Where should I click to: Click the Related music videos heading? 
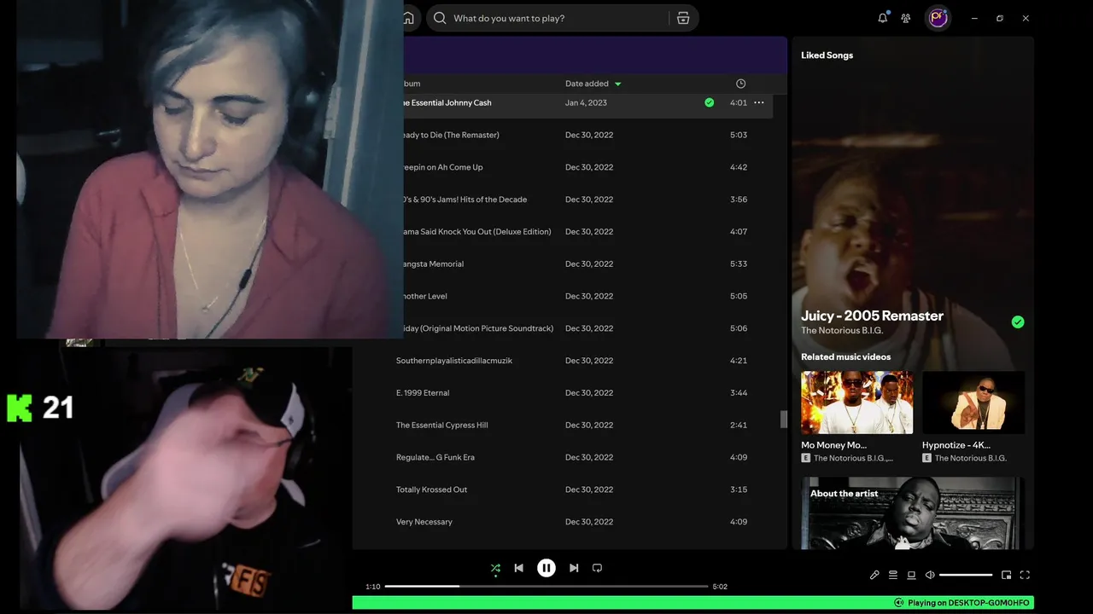[x=845, y=357]
